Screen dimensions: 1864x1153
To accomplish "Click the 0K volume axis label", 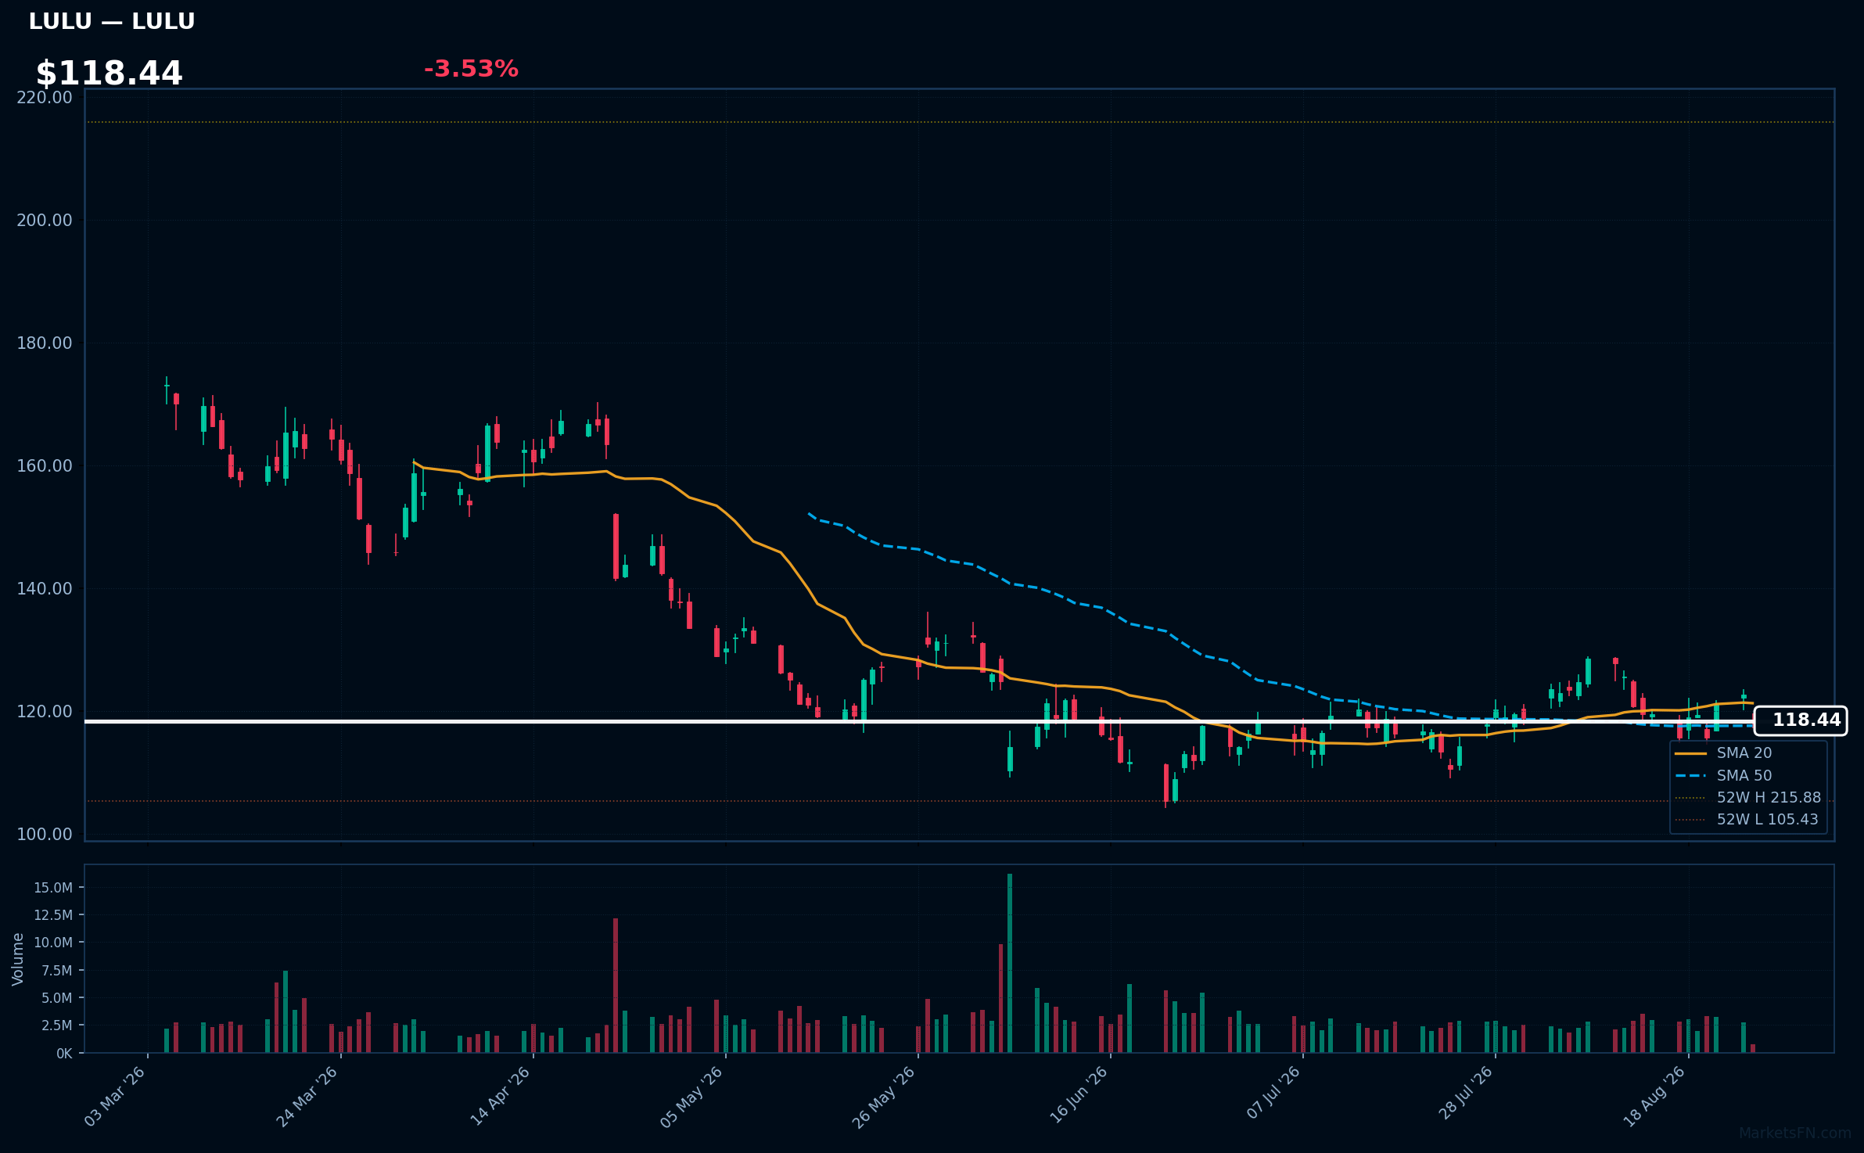I will (64, 1054).
